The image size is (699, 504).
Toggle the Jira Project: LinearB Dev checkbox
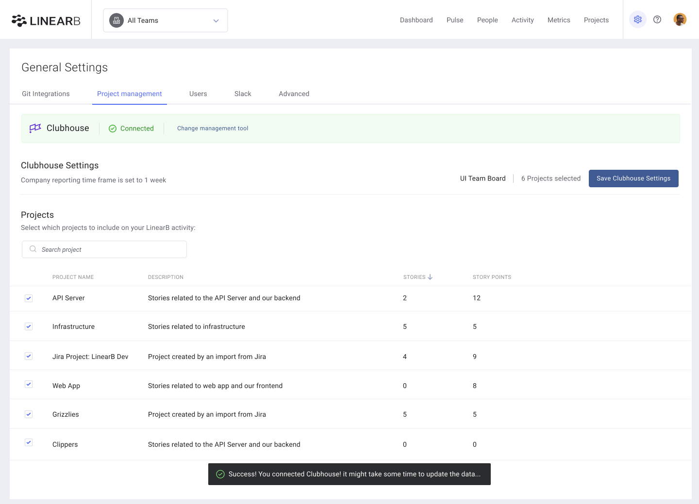29,356
